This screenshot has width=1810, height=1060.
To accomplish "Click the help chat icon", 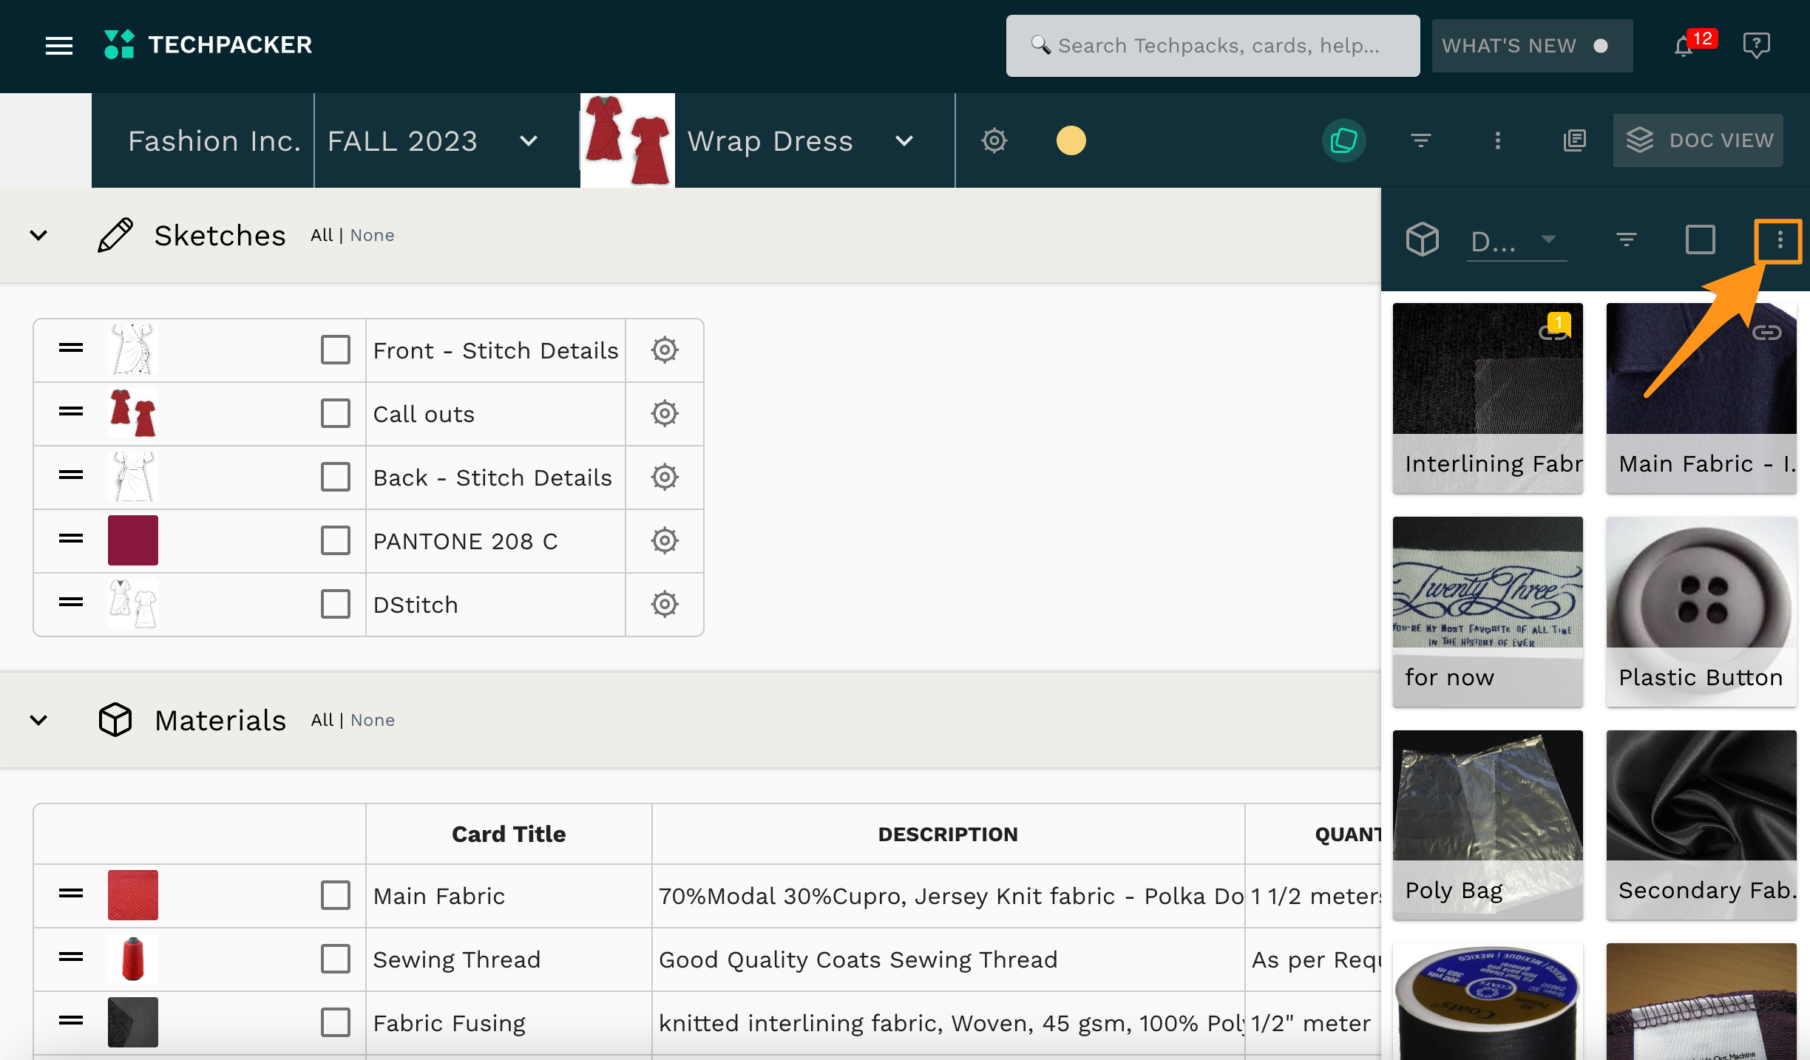I will 1756,46.
